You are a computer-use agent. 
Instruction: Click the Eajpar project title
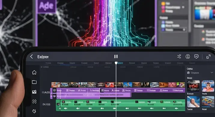point(43,57)
